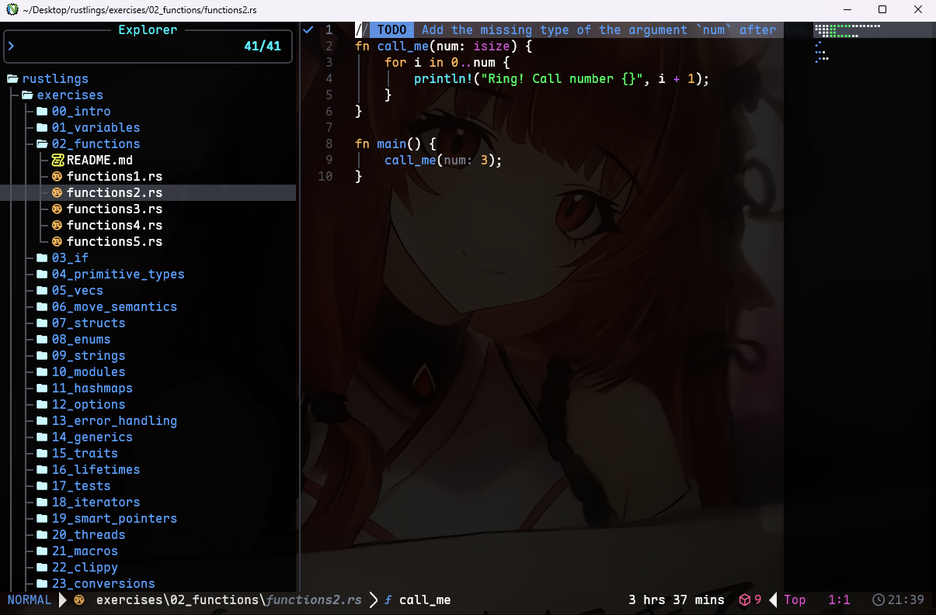Click the Rust icon beside functions4.rs

[57, 226]
